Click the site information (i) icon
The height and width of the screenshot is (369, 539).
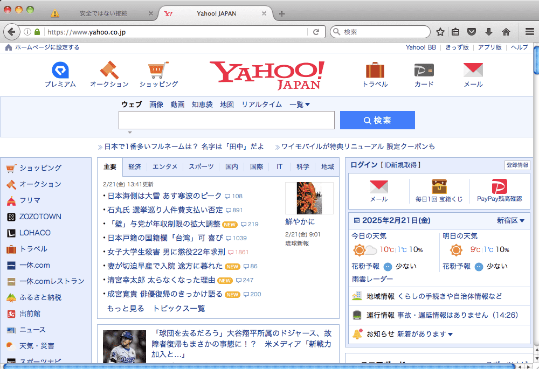click(27, 32)
